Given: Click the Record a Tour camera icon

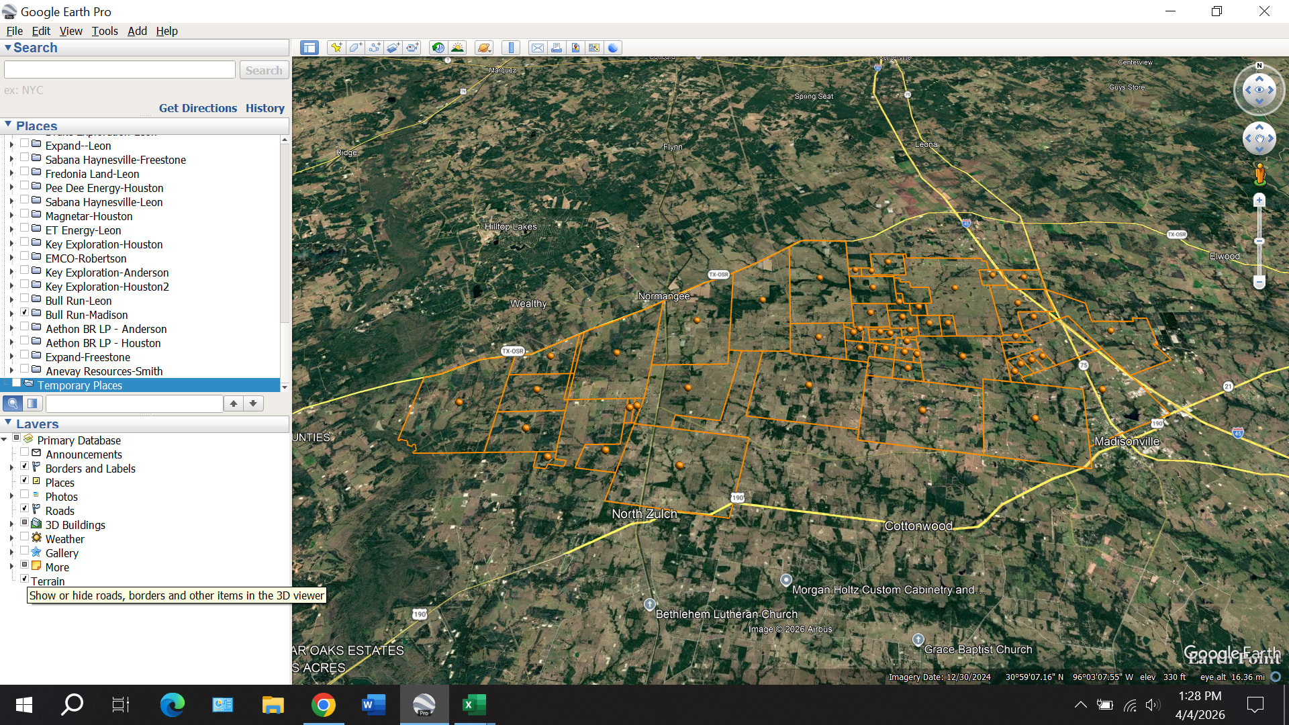Looking at the screenshot, I should coord(412,48).
